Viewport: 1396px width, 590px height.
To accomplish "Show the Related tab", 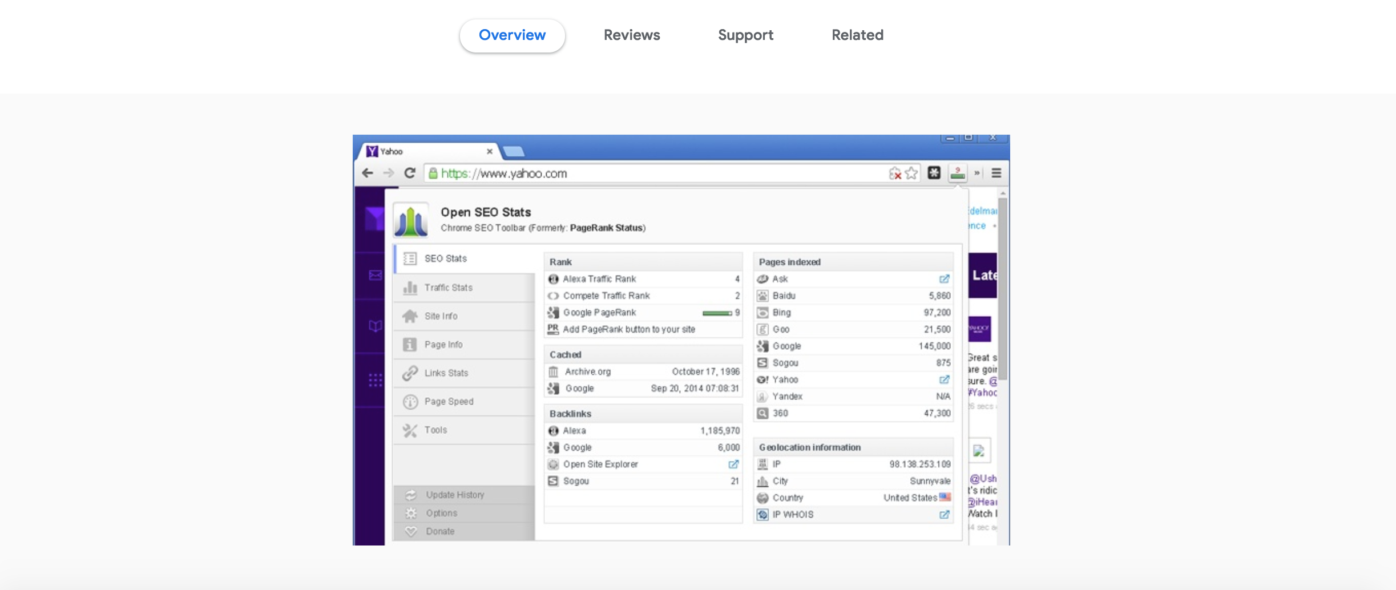I will click(x=857, y=35).
